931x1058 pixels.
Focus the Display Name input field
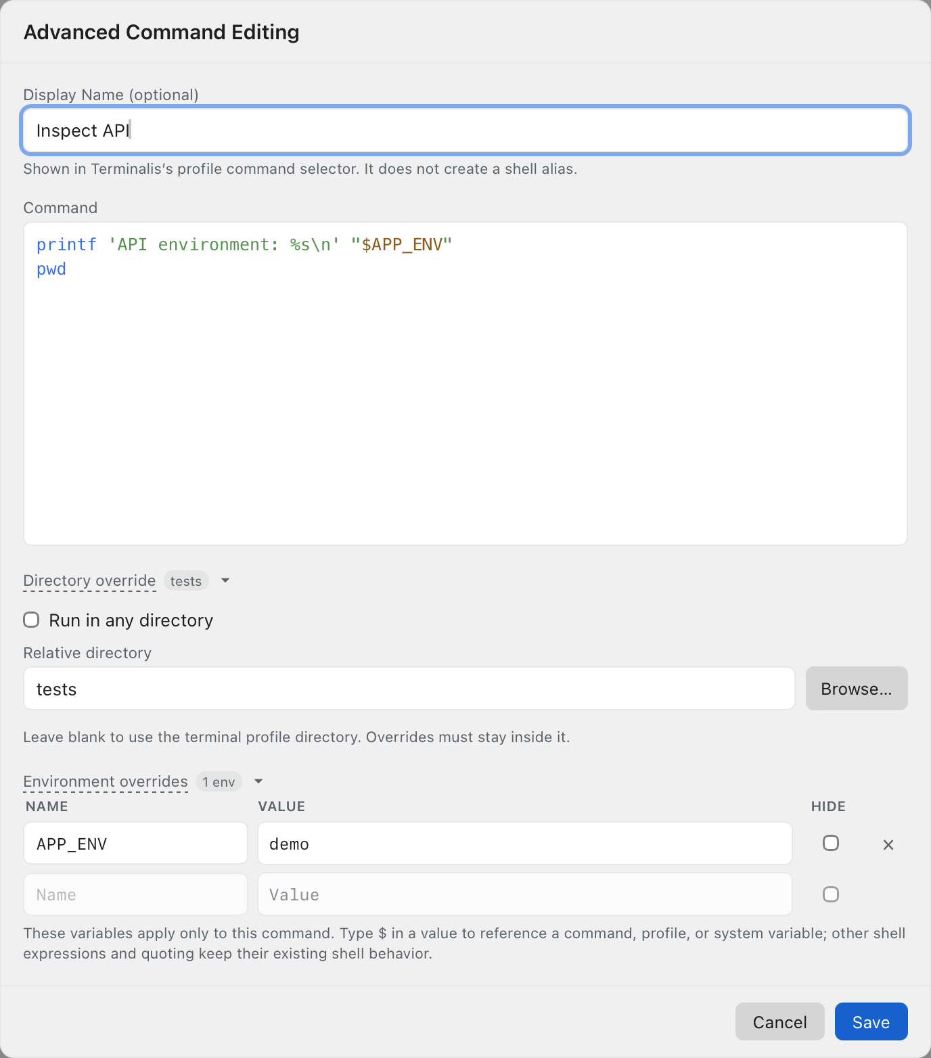pos(465,131)
